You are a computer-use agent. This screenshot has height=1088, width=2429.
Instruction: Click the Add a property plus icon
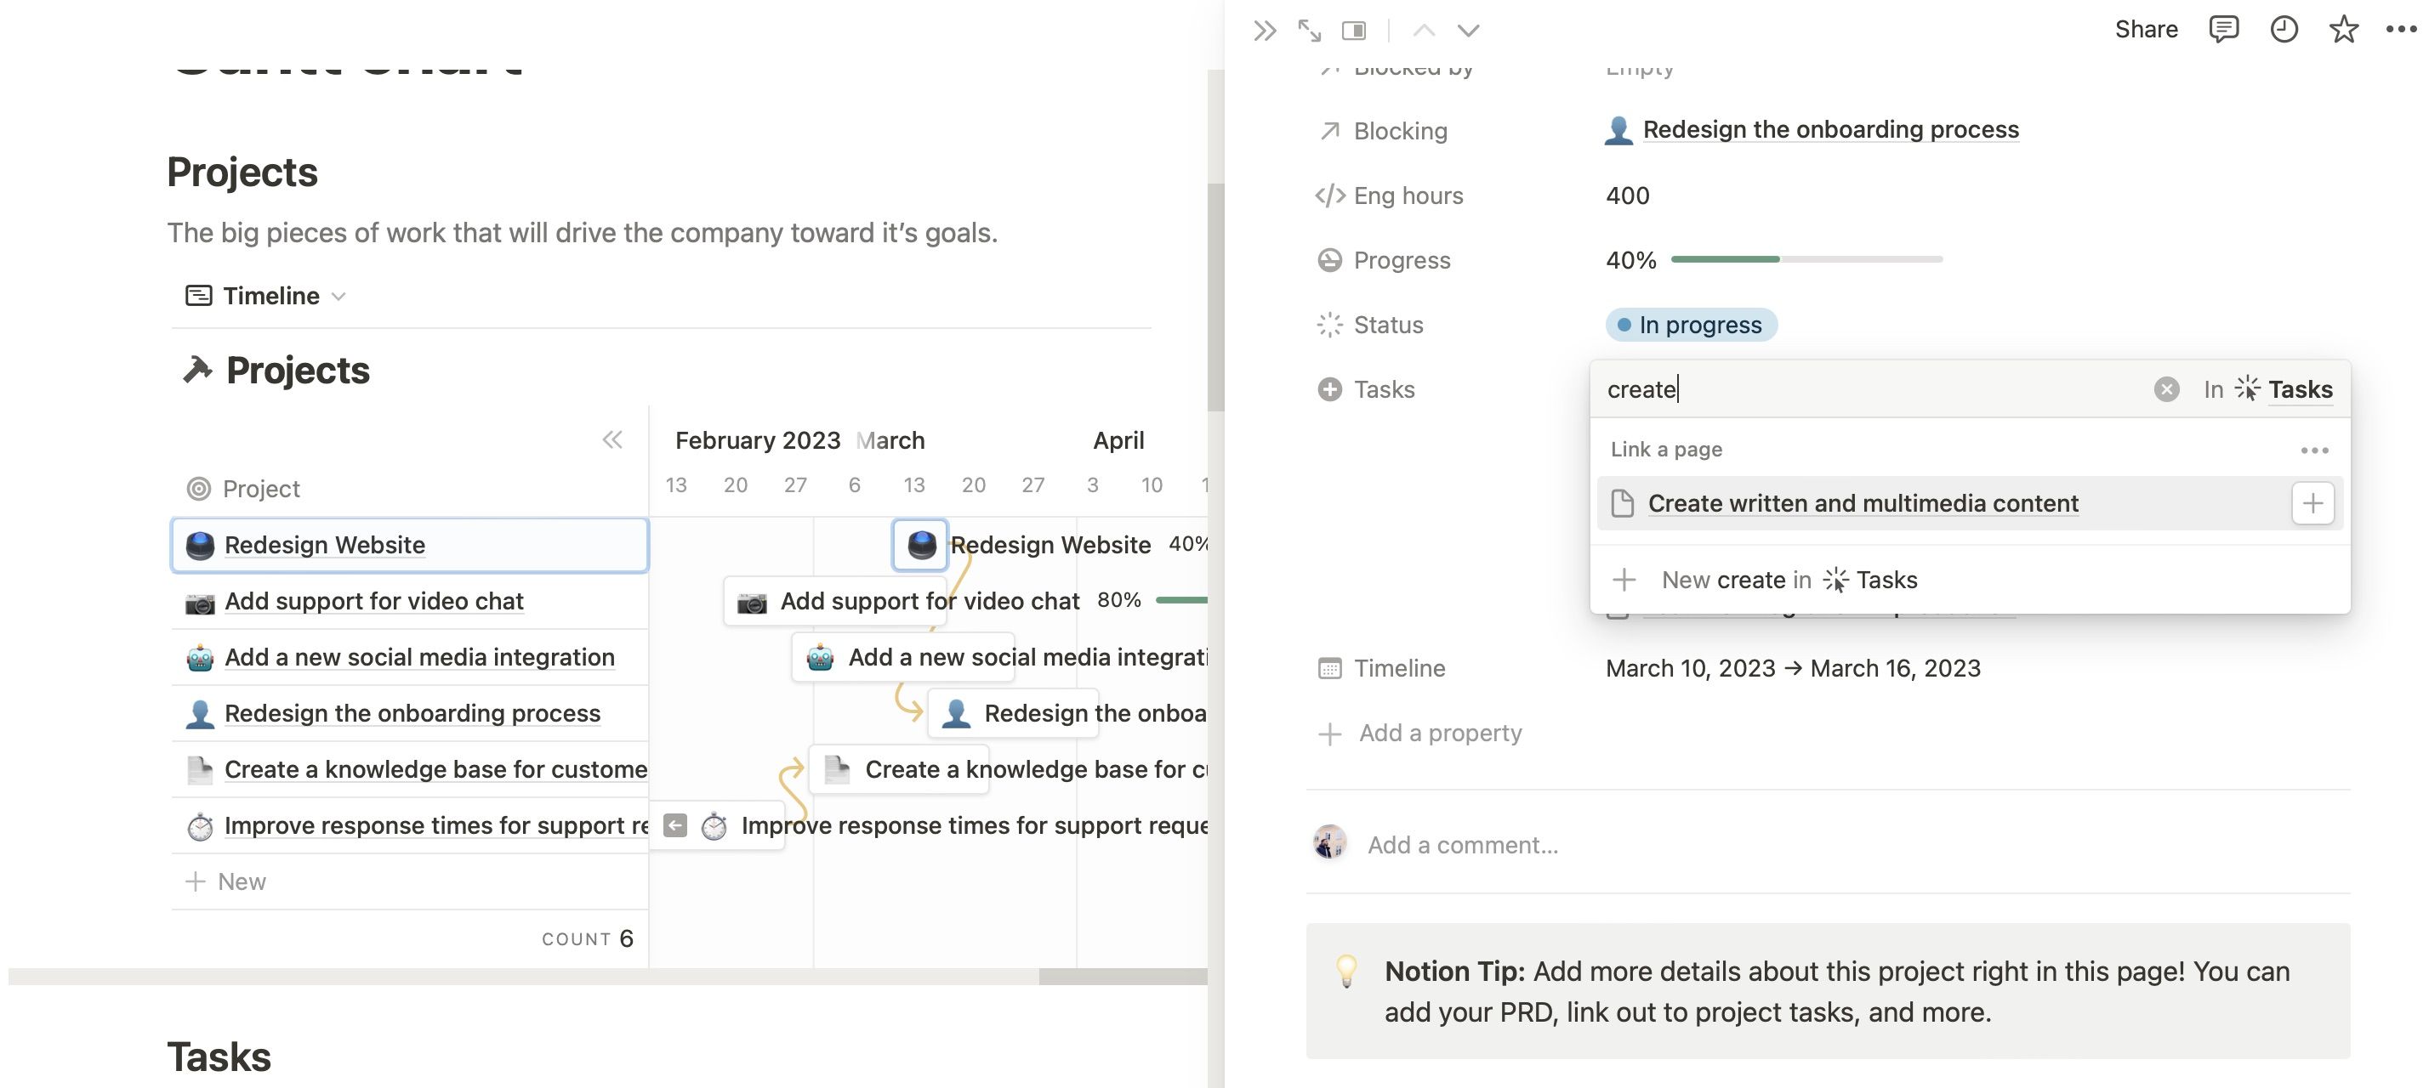tap(1330, 732)
